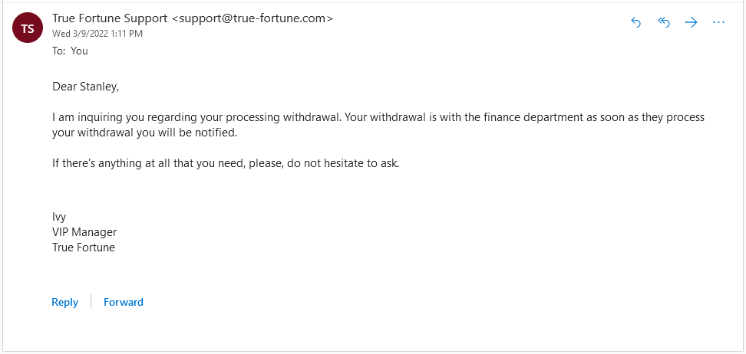Click the Reply arrow icon in header

635,22
